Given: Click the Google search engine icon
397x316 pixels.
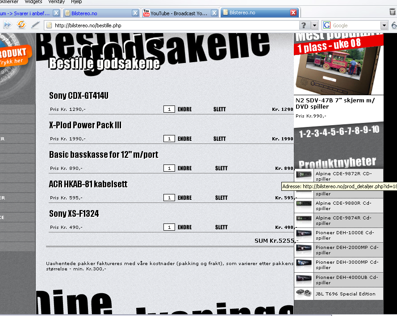Looking at the screenshot, I should pyautogui.click(x=327, y=25).
